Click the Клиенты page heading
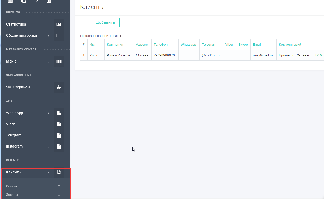Screen dimensions: 324x199 (x=92, y=7)
